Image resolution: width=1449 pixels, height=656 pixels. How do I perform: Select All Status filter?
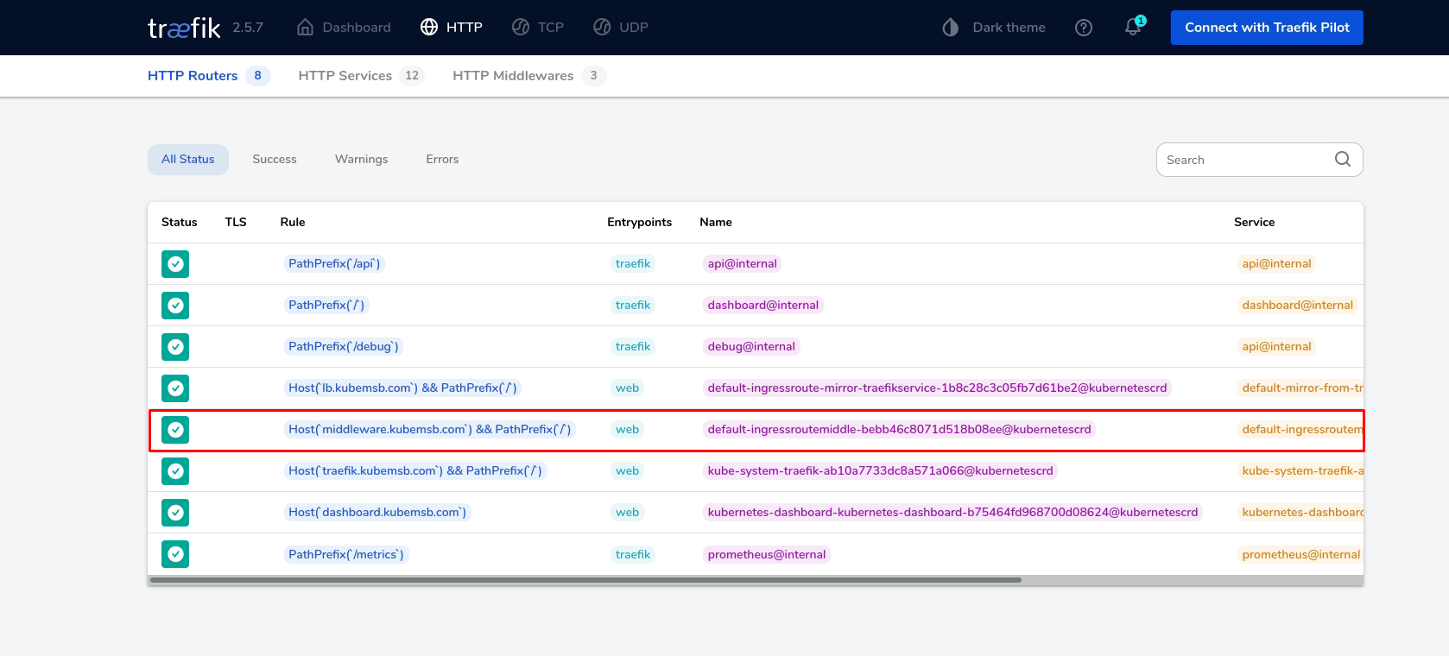pos(187,160)
